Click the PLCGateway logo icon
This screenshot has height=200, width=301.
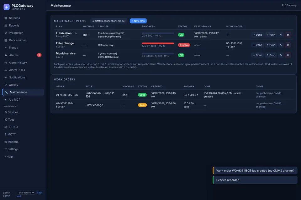pos(7,7)
